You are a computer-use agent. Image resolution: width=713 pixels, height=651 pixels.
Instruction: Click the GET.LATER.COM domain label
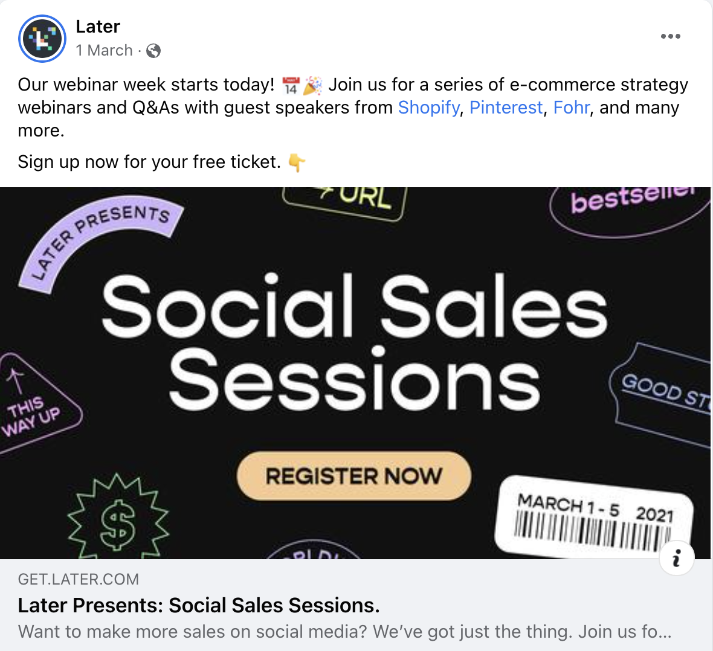pyautogui.click(x=78, y=579)
